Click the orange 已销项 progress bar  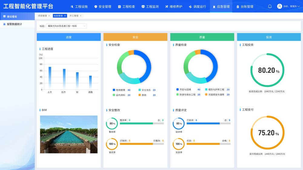coord(142,144)
